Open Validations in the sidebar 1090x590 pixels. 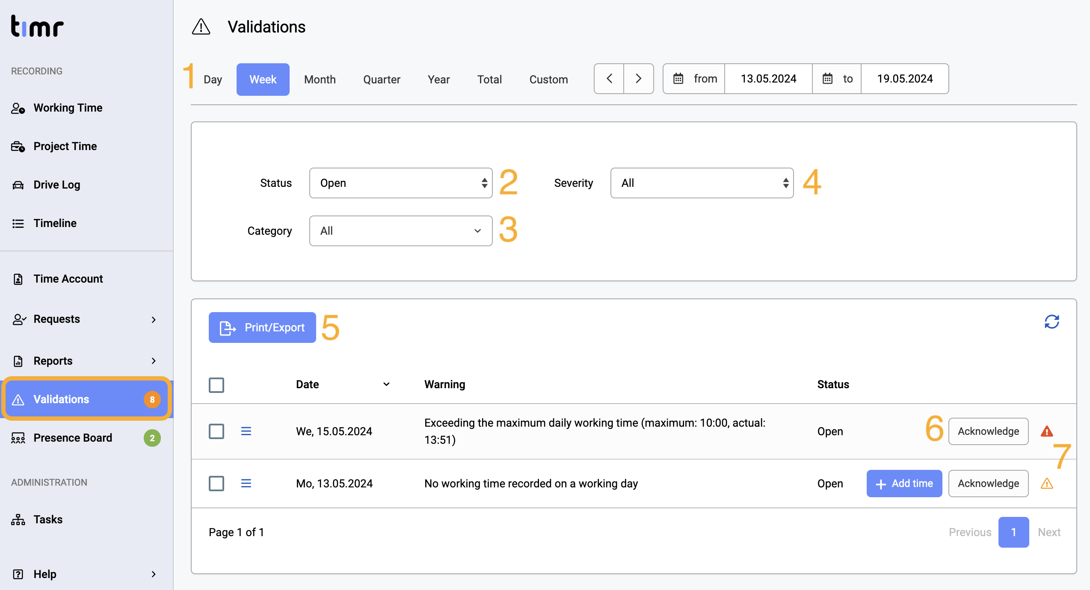pyautogui.click(x=87, y=400)
